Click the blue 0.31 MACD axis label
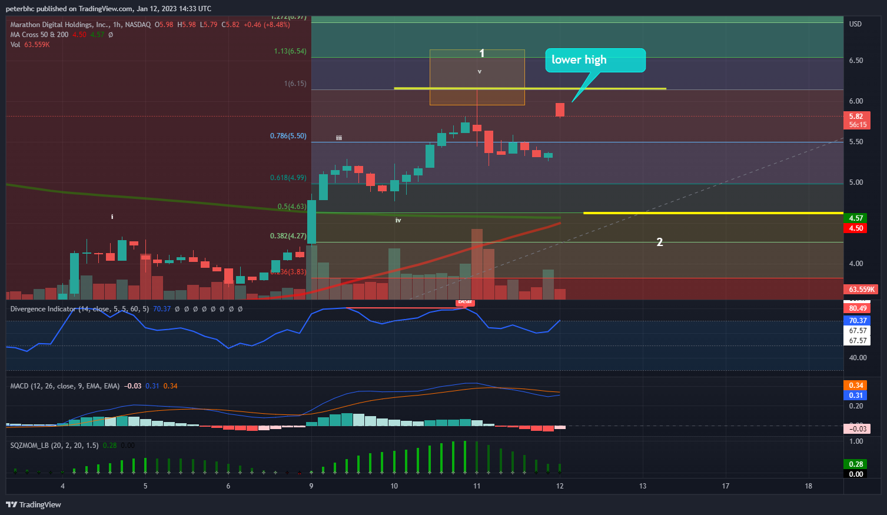Image resolution: width=887 pixels, height=515 pixels. click(x=856, y=396)
